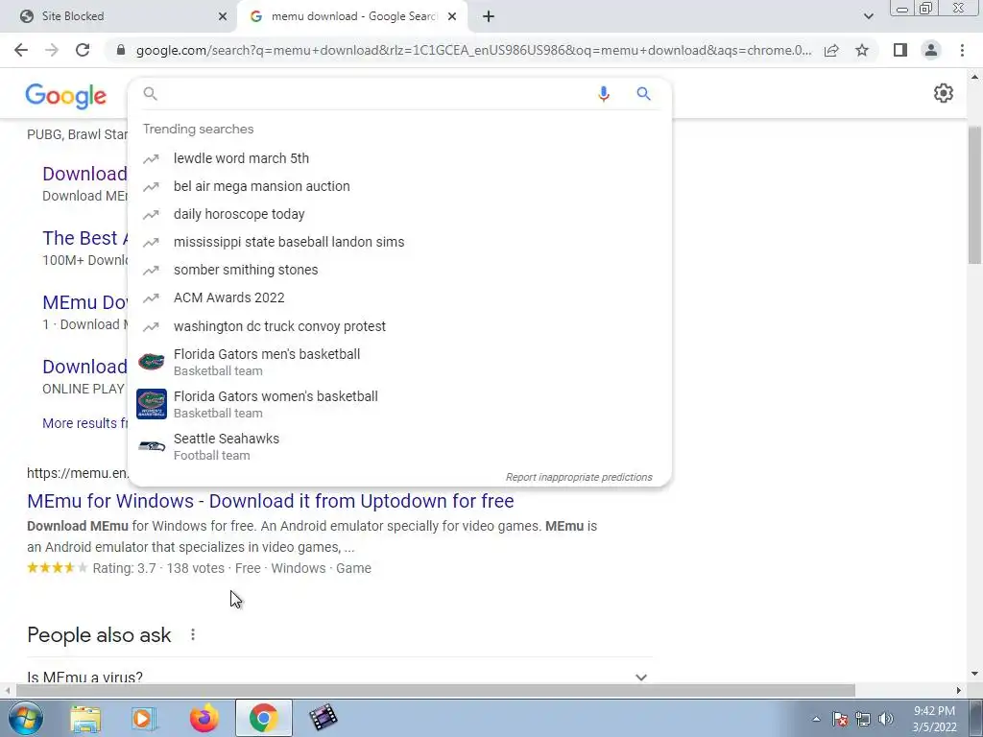Open People also ask options dots
This screenshot has width=983, height=737.
[192, 635]
